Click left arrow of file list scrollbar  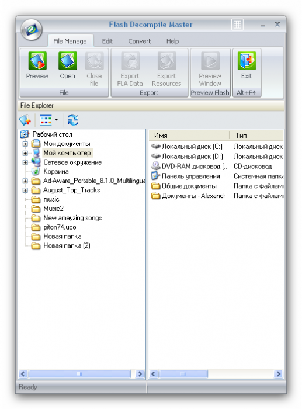click(154, 374)
